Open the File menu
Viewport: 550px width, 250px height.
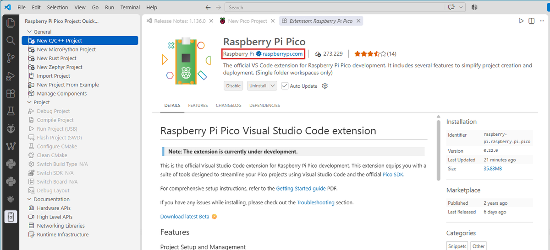point(22,7)
